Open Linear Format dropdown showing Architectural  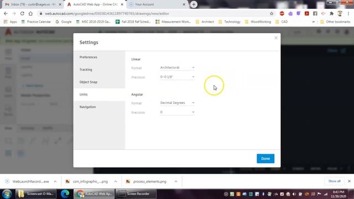(177, 67)
